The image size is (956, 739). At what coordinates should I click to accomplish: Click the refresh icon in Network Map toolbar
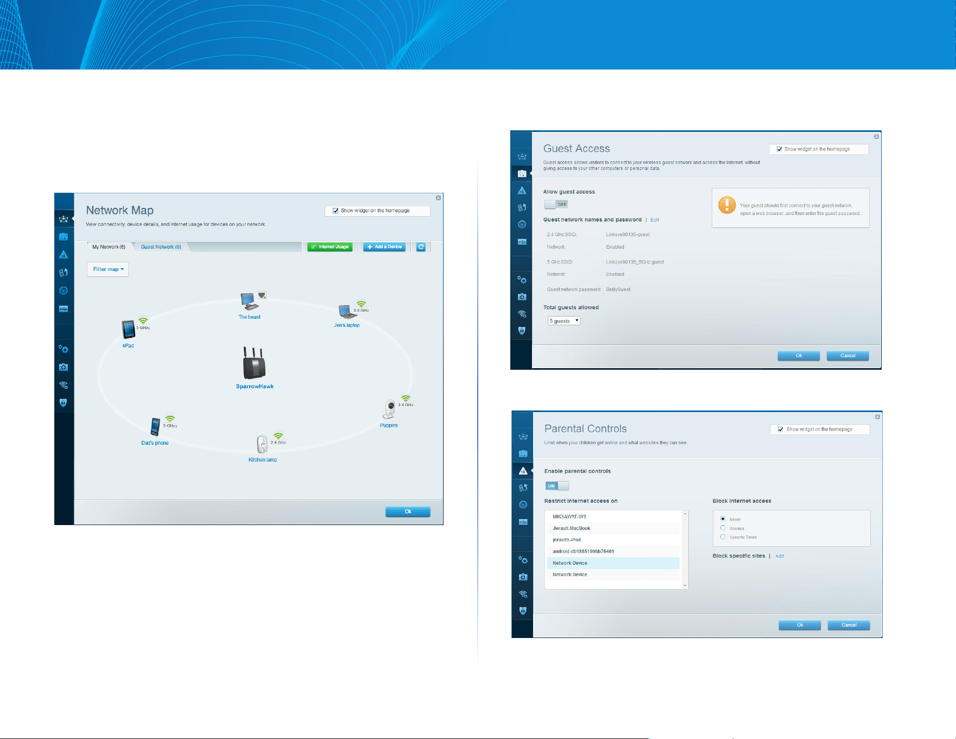[421, 247]
